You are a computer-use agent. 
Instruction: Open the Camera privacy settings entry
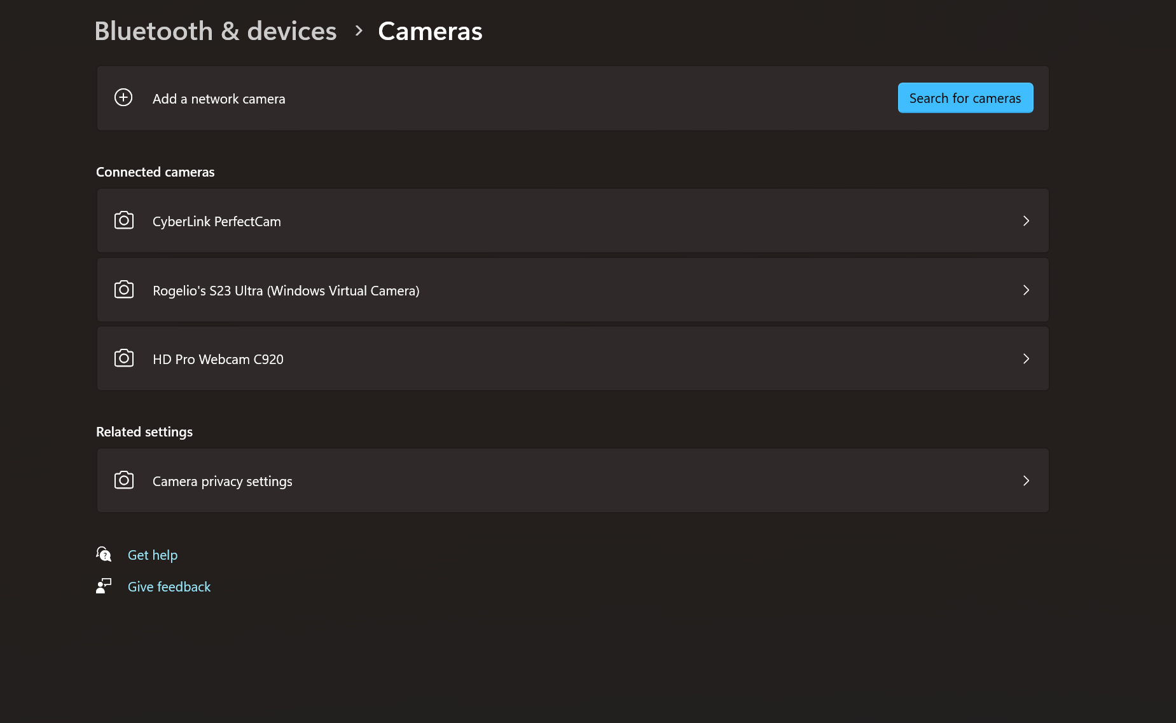click(x=573, y=480)
